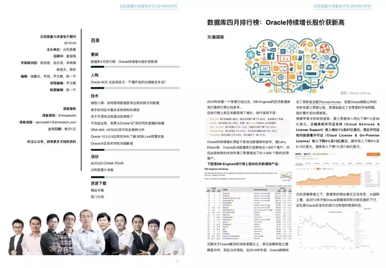Click the 云和恩墨大讲堂电子期刊 masthead title

58,36
